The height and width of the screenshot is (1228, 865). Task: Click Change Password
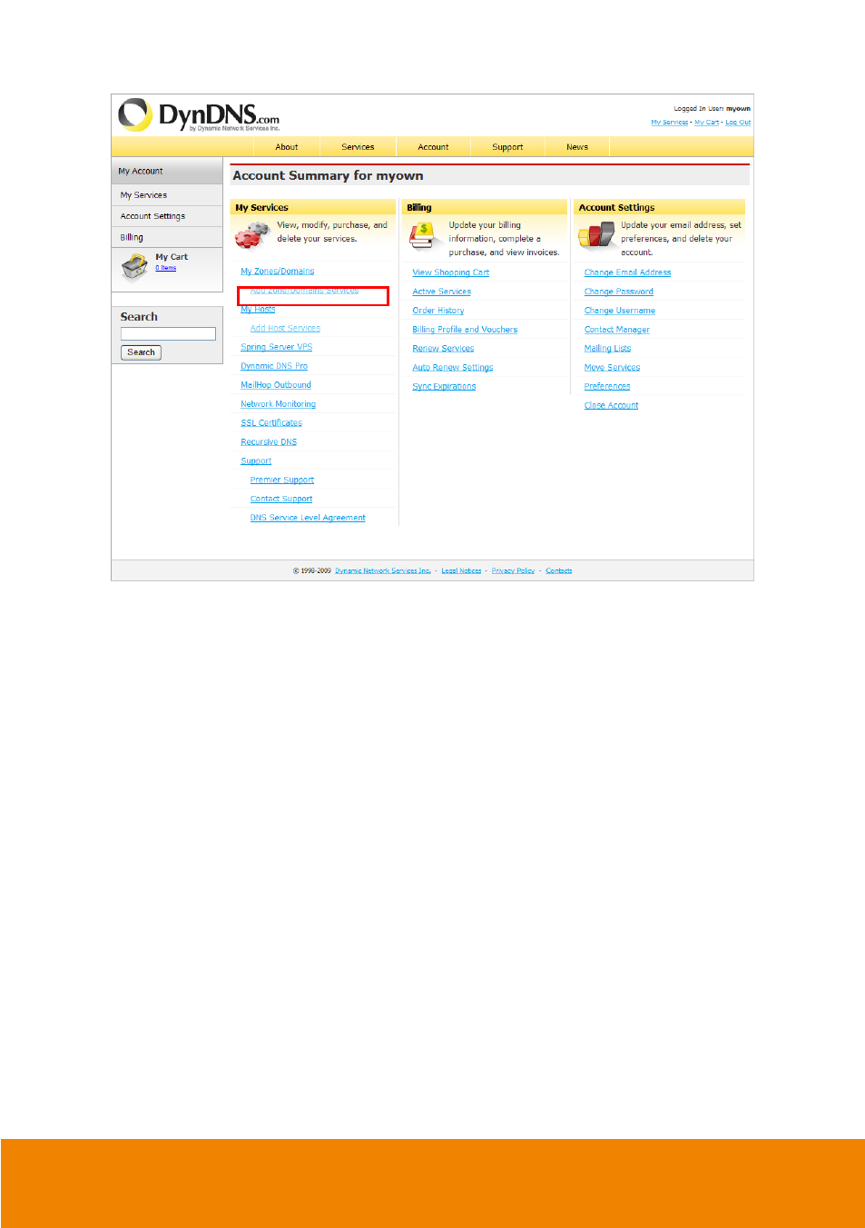(619, 292)
